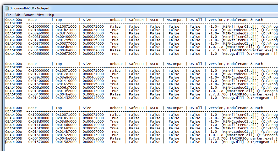Click the second table's NXCompat column header
Screen dimensions: 278x151
(175, 64)
